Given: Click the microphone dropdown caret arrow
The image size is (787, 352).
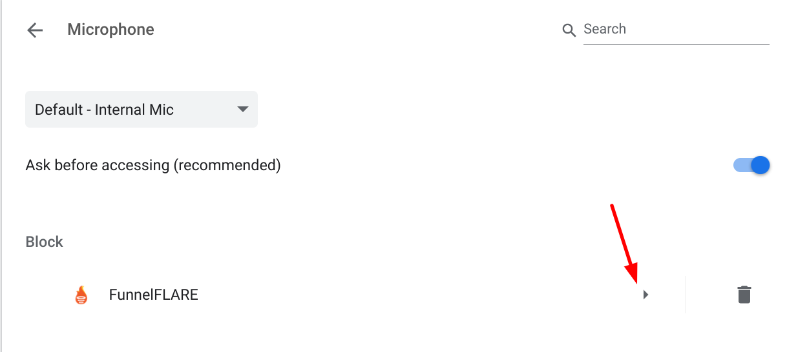Looking at the screenshot, I should pyautogui.click(x=243, y=109).
